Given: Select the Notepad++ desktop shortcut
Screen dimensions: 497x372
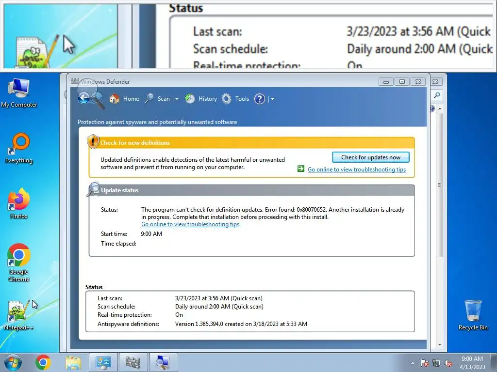Looking at the screenshot, I should pos(19,315).
